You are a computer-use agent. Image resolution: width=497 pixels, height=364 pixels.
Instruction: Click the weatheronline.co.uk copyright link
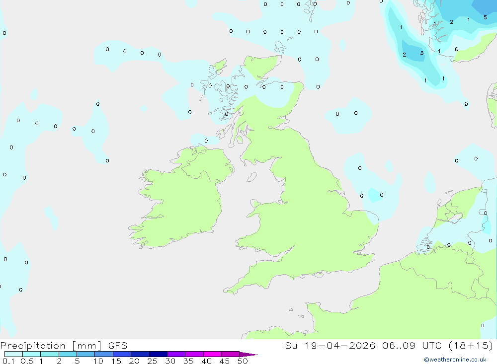[x=455, y=360]
